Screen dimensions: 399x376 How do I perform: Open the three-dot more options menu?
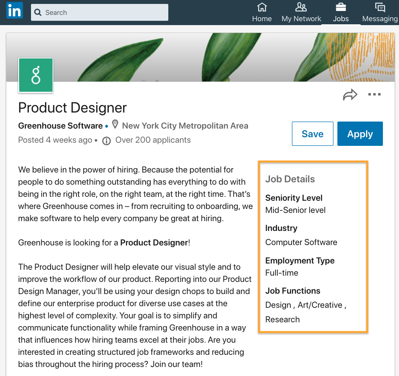pos(374,94)
